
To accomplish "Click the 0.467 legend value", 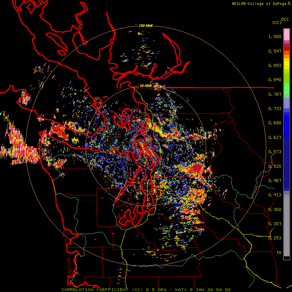I will 275,181.
